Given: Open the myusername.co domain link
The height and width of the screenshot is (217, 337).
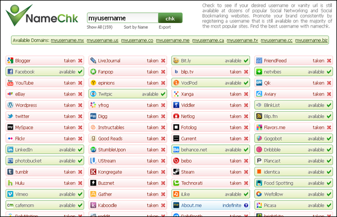Looking at the screenshot, I should click(x=137, y=40).
